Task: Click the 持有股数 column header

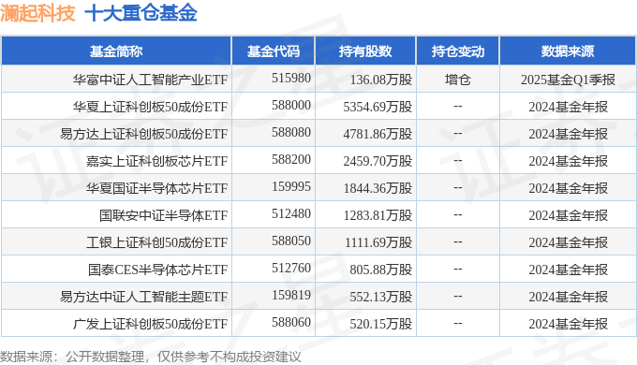Action: (x=365, y=51)
